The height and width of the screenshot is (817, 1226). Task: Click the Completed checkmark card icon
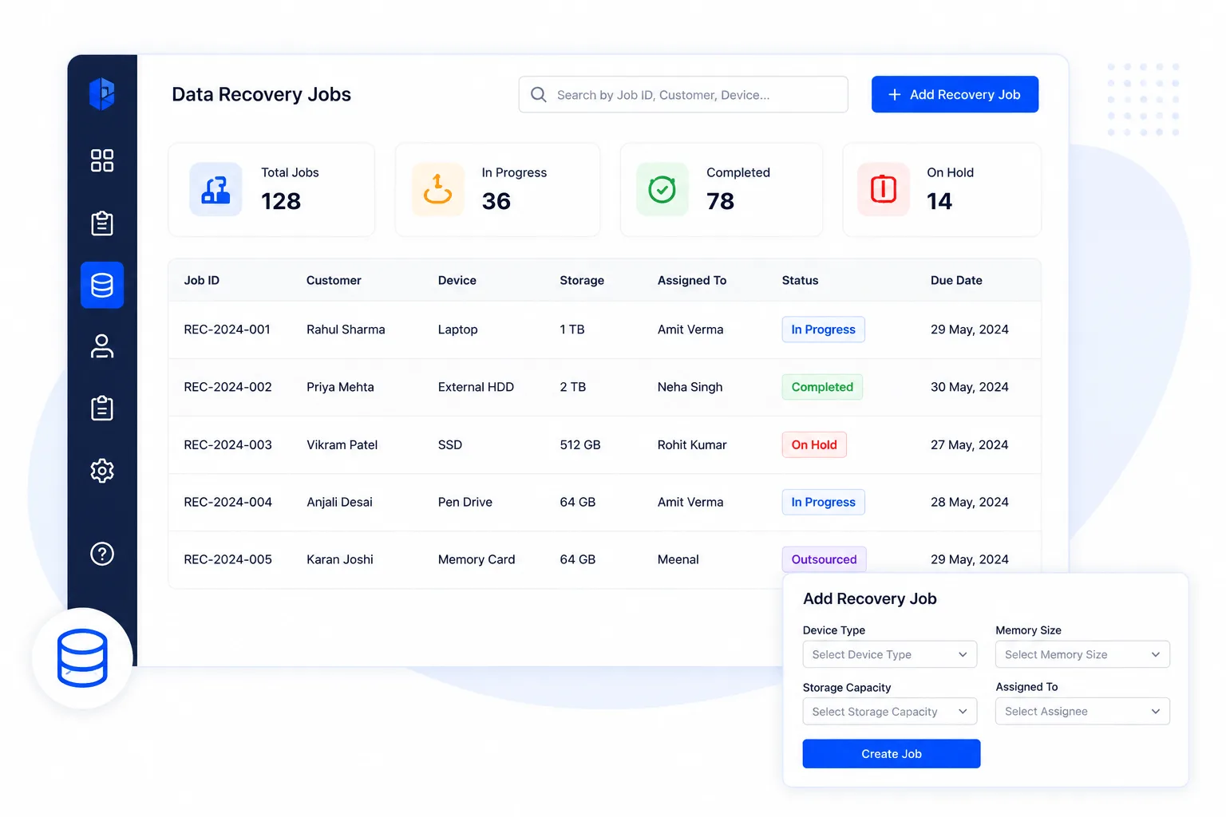662,189
